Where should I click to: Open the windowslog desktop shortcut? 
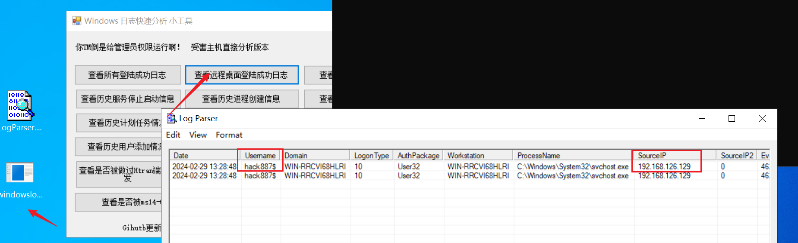(20, 173)
